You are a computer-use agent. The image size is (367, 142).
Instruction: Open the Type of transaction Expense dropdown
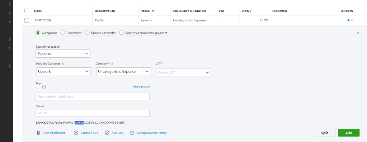tap(63, 54)
